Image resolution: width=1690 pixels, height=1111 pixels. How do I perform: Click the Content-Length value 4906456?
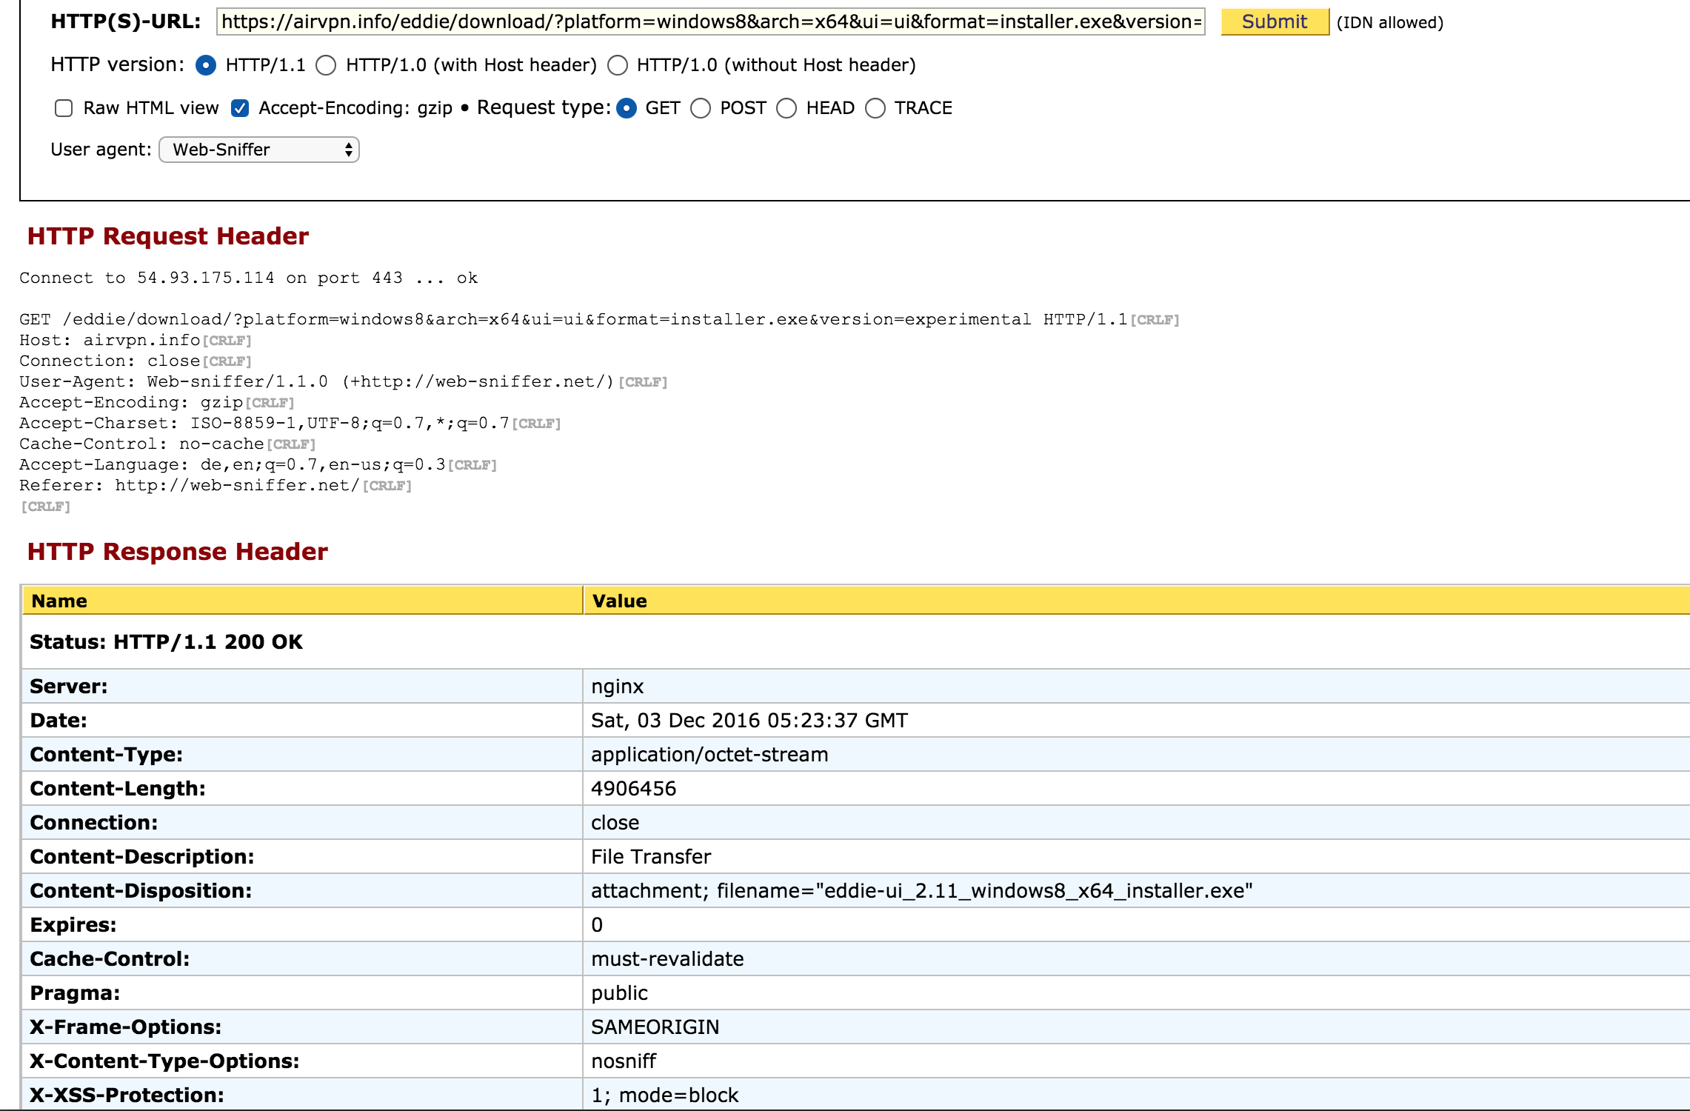pyautogui.click(x=634, y=789)
